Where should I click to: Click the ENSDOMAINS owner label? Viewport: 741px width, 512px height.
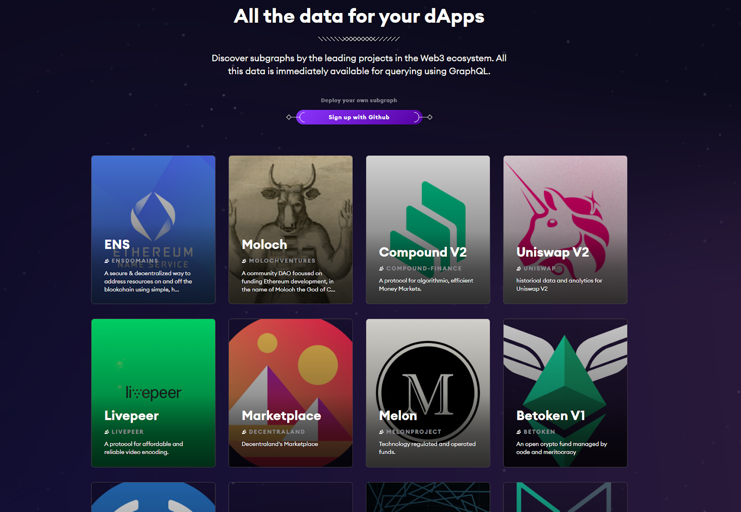(x=135, y=261)
